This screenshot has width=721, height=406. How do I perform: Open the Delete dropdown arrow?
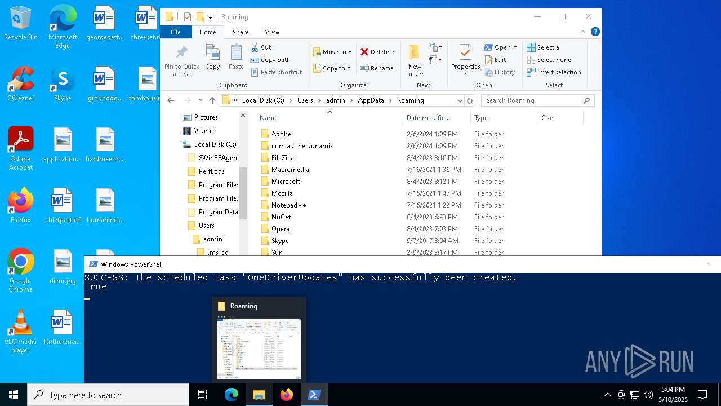pyautogui.click(x=393, y=52)
